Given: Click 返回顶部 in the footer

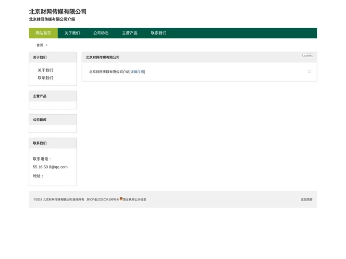Looking at the screenshot, I should click(x=307, y=200).
